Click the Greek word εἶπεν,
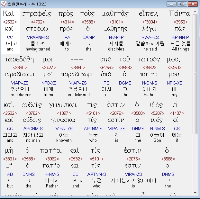Viewport: 200px width, 199px height. click(x=149, y=14)
